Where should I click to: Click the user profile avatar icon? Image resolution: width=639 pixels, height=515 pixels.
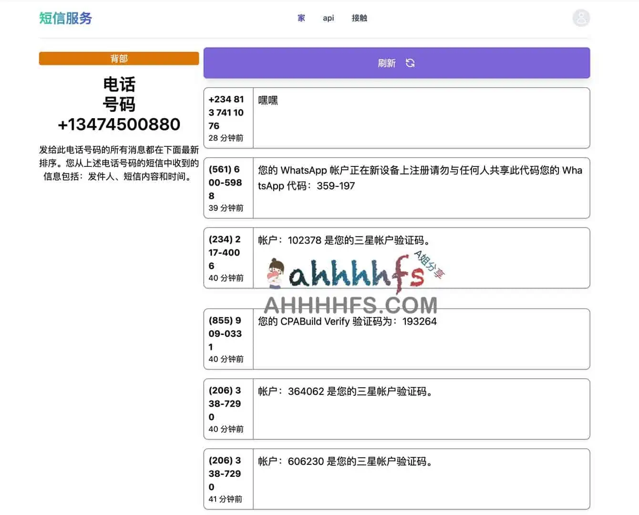581,18
